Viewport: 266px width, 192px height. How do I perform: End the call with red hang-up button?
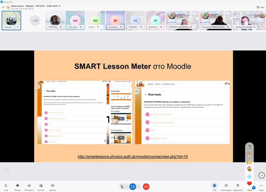(146, 186)
